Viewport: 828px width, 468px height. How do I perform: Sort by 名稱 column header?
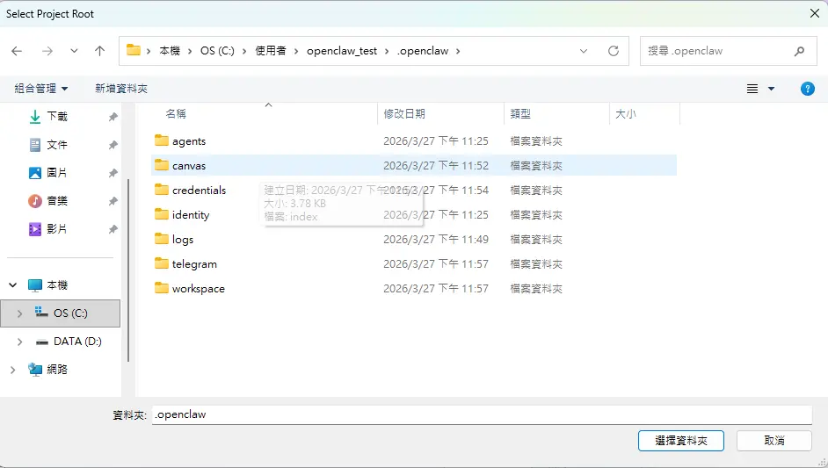[175, 114]
